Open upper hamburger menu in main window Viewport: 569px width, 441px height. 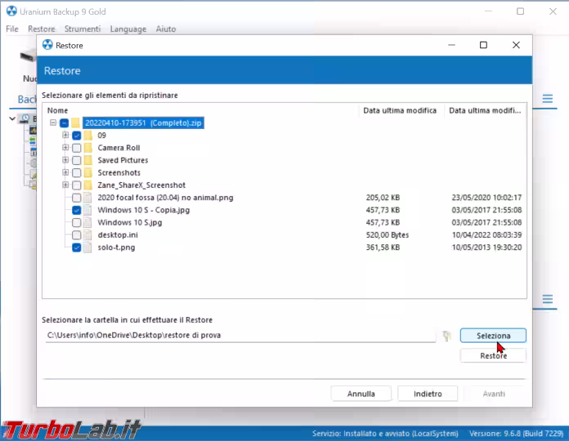548,98
